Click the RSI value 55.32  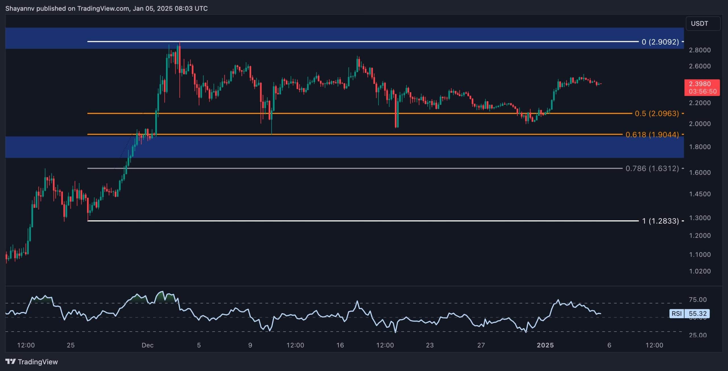[x=698, y=314]
